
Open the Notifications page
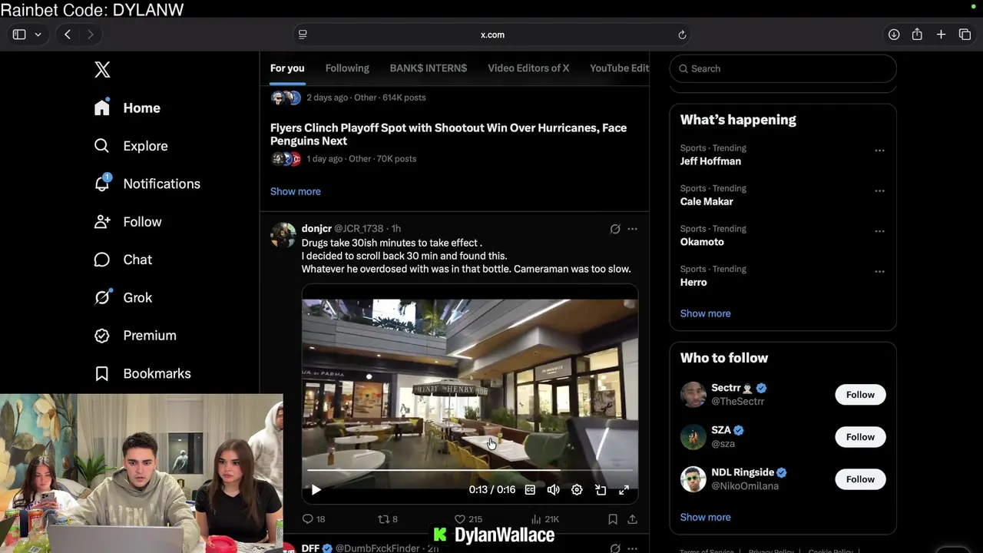147,184
